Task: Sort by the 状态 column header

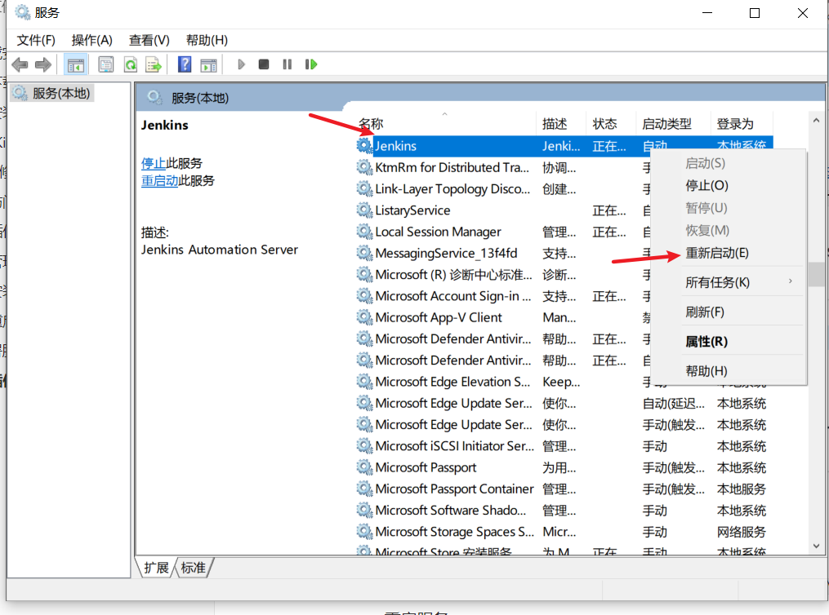Action: [x=611, y=123]
